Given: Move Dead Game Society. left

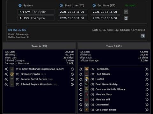Looking at the screenshot, I should 81,84.
